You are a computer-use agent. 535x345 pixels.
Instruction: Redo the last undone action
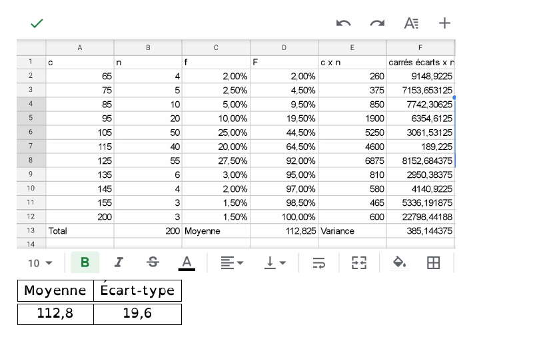pyautogui.click(x=377, y=23)
